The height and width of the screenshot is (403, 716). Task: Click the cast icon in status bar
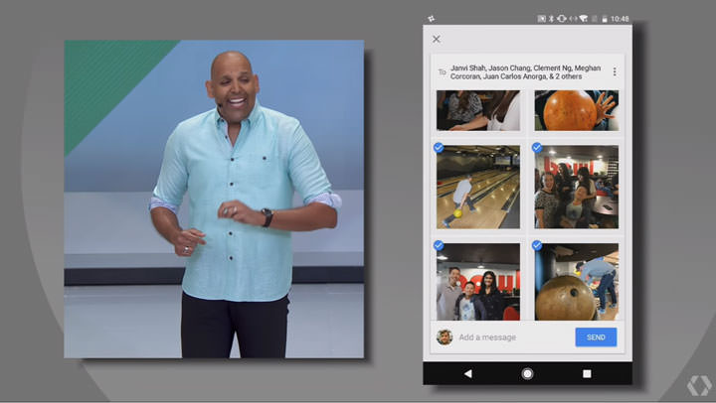click(x=542, y=19)
